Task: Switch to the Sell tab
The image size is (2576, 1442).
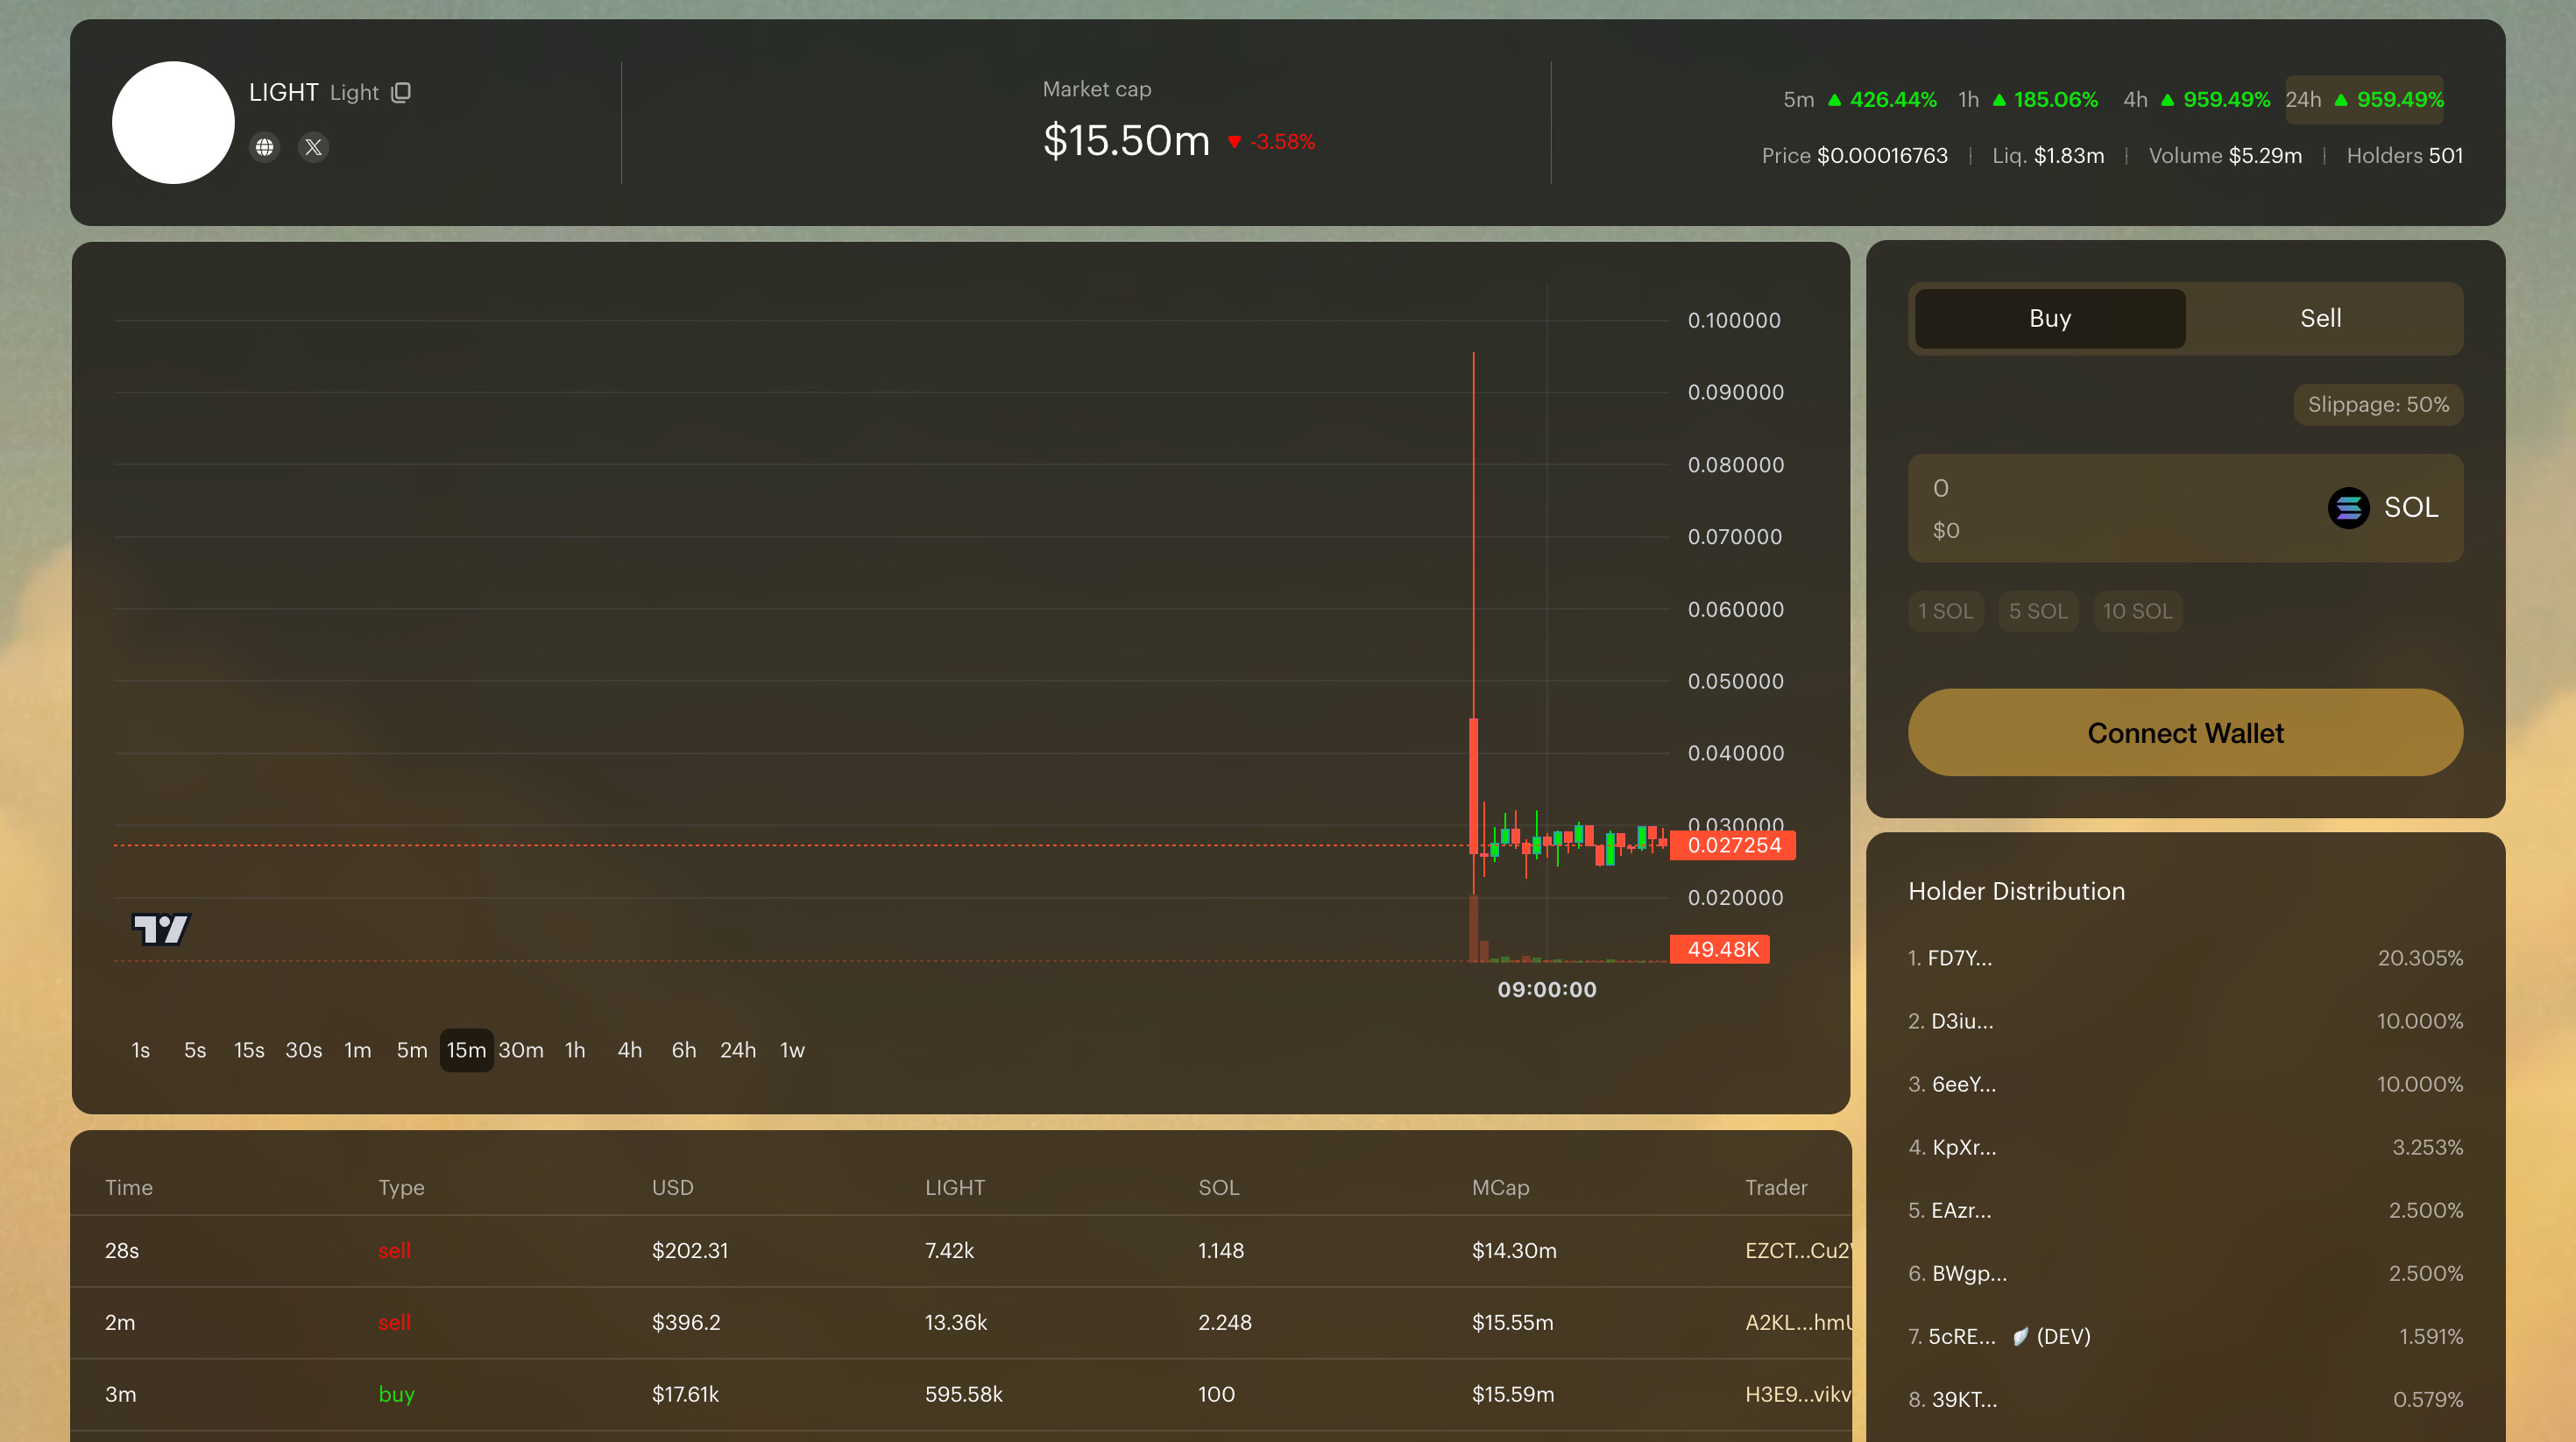Action: (2320, 318)
